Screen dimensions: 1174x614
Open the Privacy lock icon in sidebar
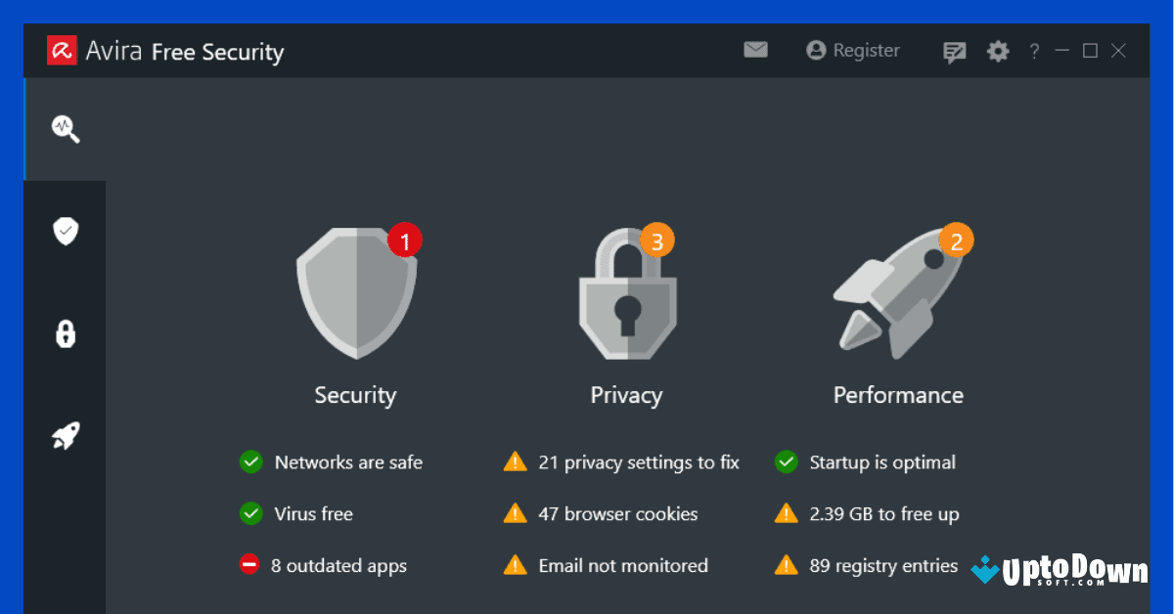64,333
